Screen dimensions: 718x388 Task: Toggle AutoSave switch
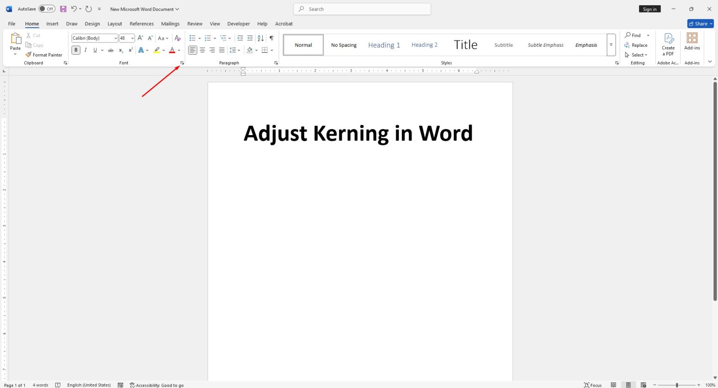(47, 9)
